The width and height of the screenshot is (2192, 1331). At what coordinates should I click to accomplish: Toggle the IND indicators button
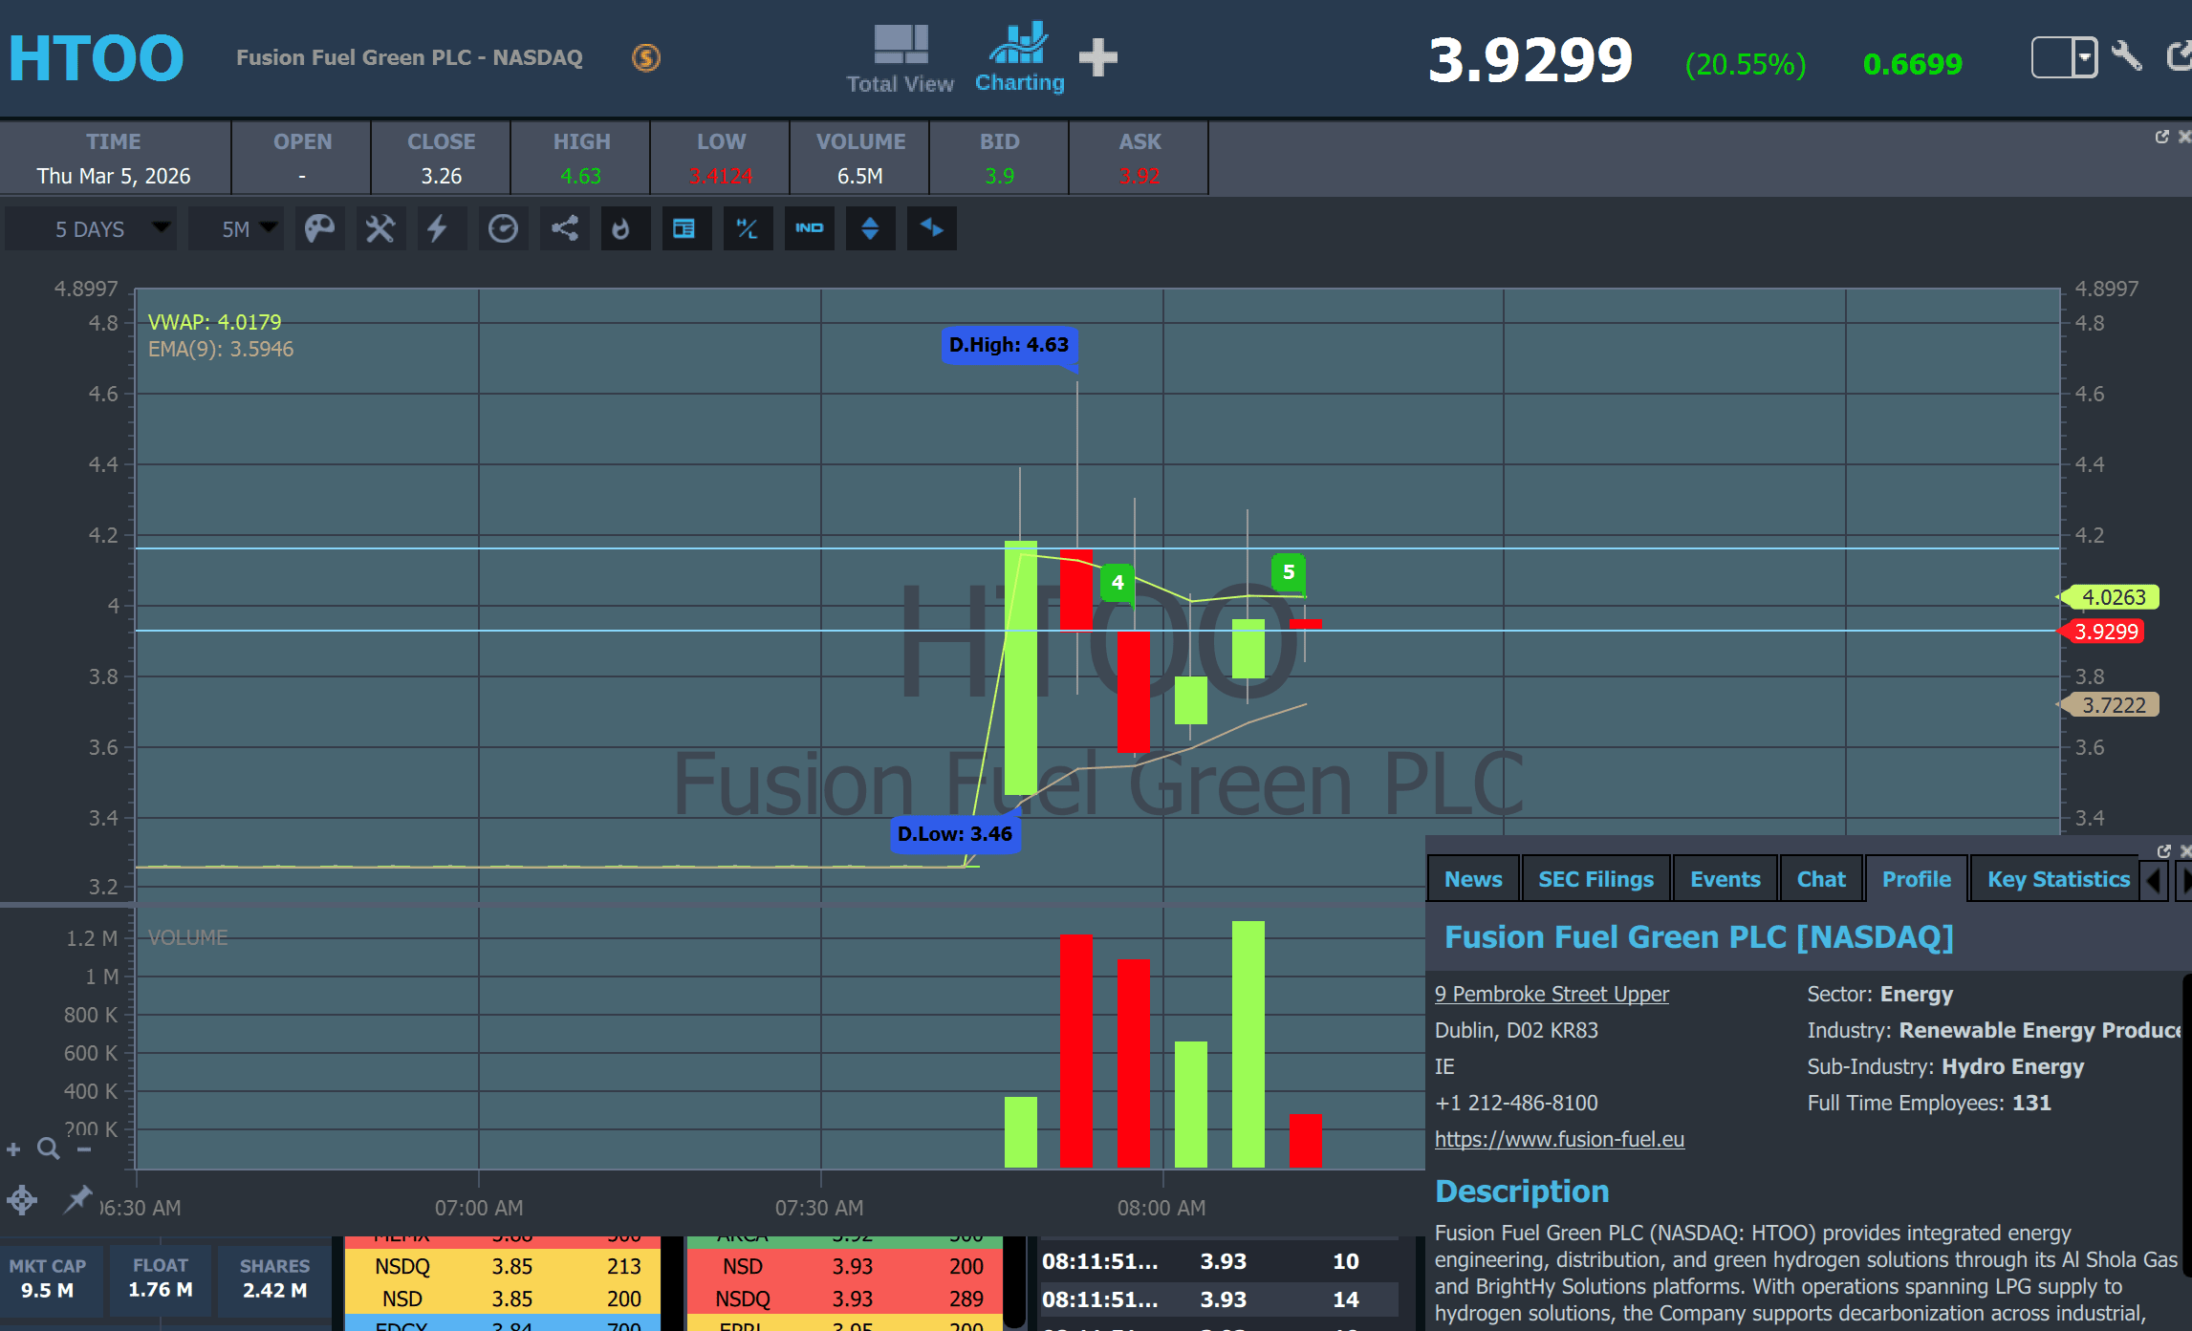809,229
